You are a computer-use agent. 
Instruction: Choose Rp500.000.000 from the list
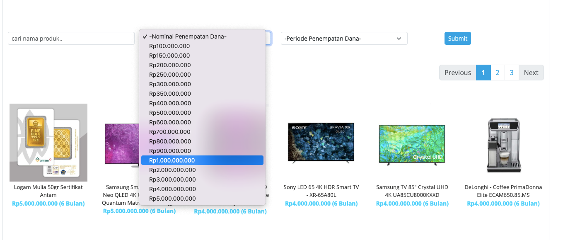coord(202,113)
